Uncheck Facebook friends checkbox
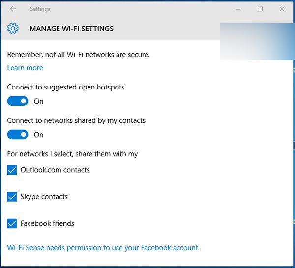This screenshot has width=295, height=268. (12, 223)
